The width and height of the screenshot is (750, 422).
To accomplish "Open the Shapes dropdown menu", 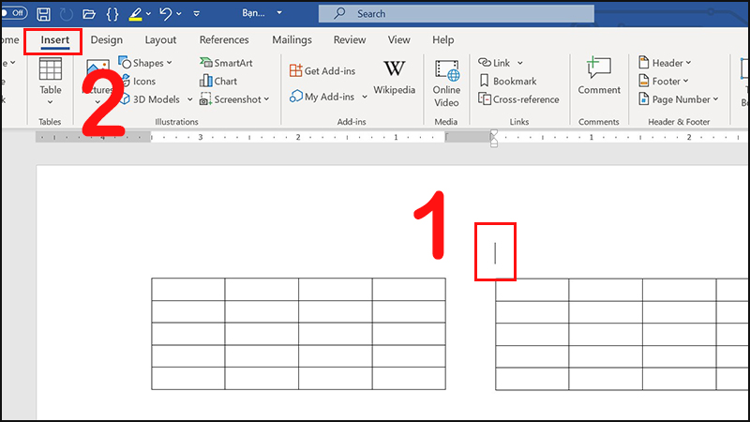I will tap(146, 63).
